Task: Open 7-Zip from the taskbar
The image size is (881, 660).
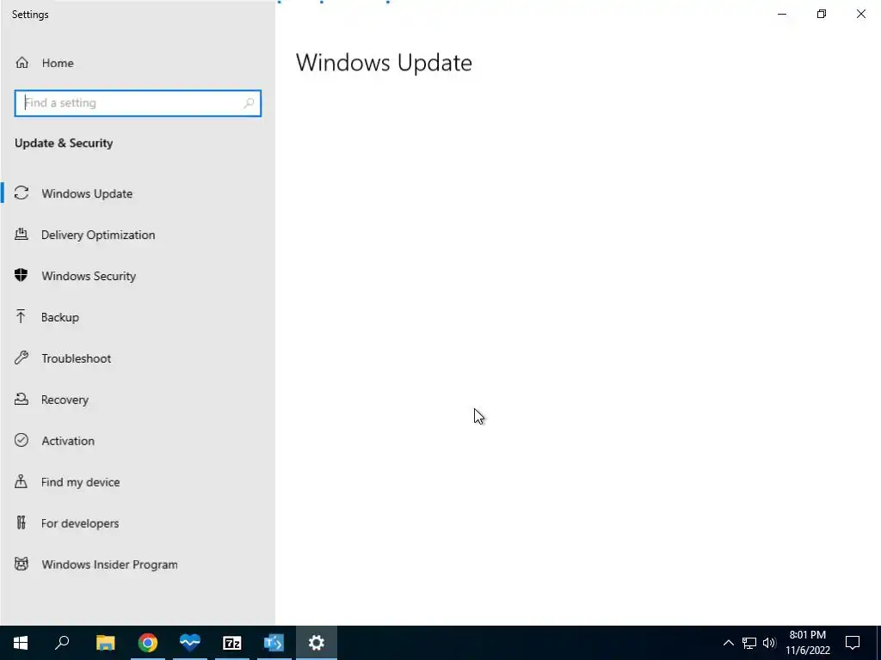Action: tap(232, 643)
